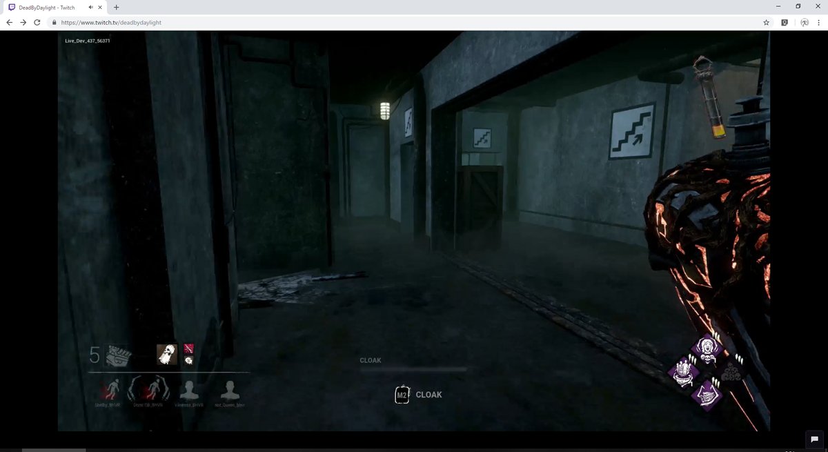This screenshot has width=828, height=452.
Task: Click the not_Queen_bhvr player name
Action: (230, 405)
